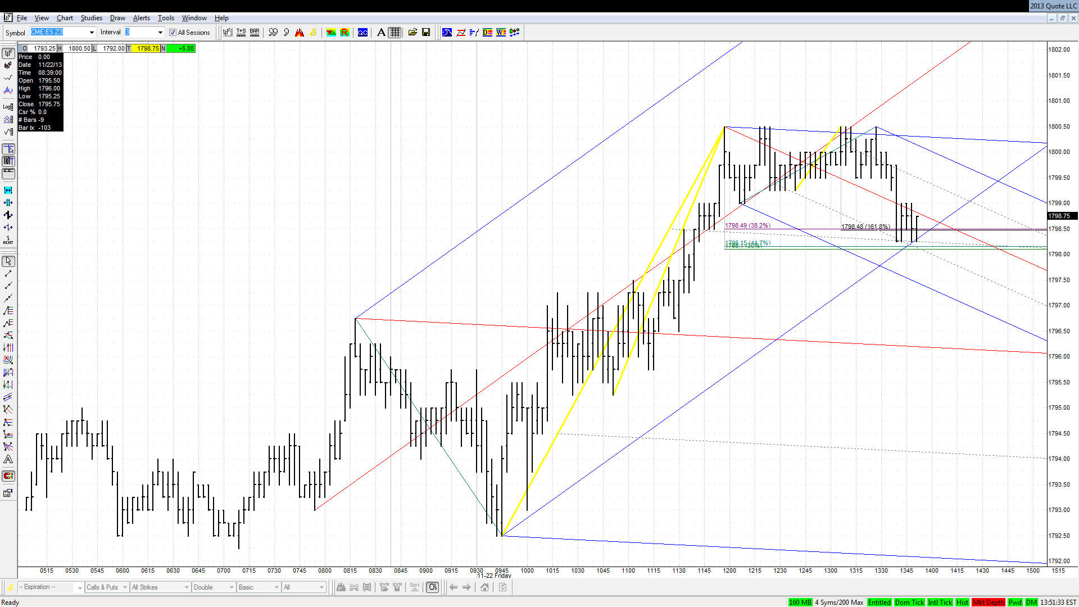Screen dimensions: 1079x607
Task: Open the Tools menu
Action: coord(166,18)
